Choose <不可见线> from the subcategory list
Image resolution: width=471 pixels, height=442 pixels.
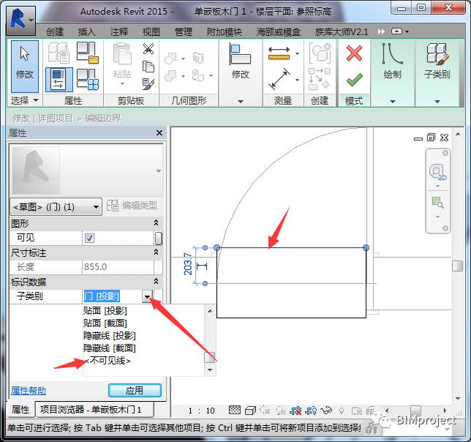(108, 361)
